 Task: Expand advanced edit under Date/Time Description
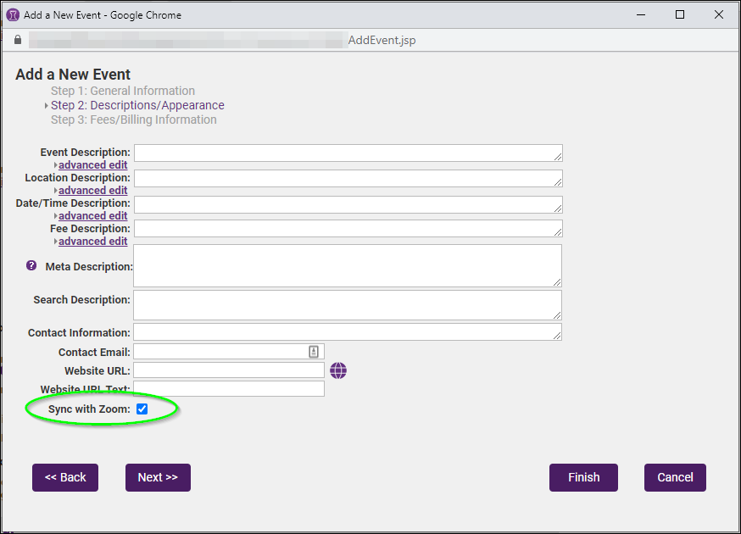(92, 216)
